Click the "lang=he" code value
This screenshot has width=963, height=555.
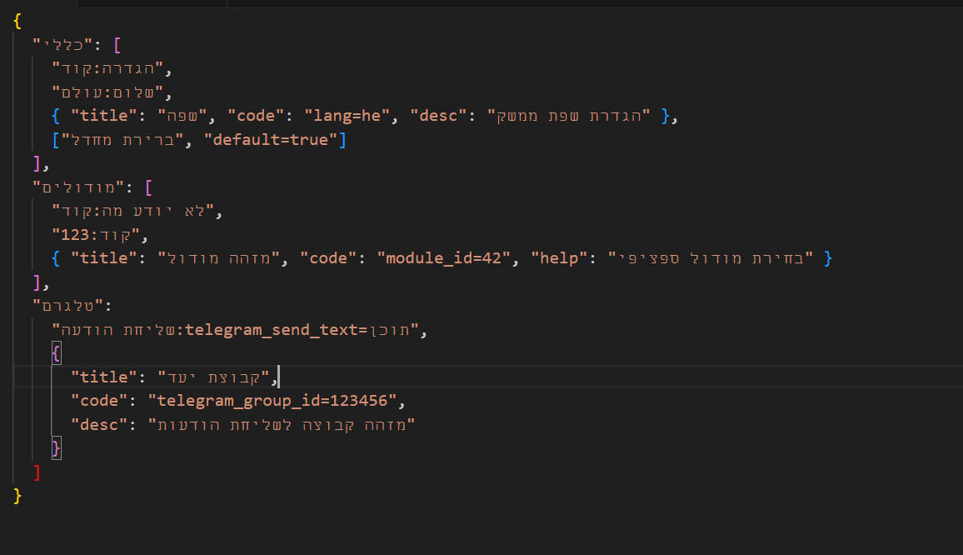[347, 116]
